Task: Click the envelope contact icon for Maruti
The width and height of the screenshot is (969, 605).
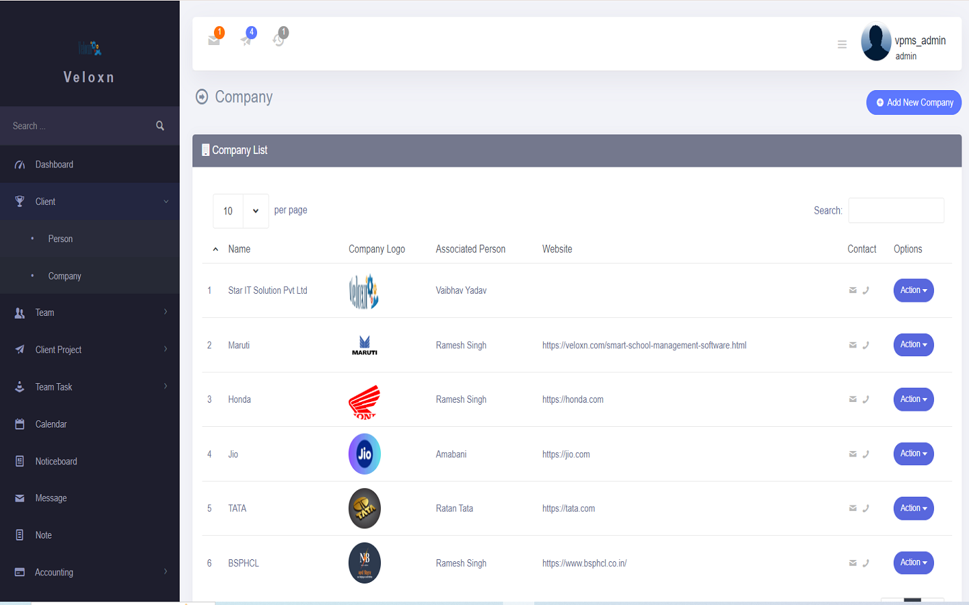Action: coord(852,344)
